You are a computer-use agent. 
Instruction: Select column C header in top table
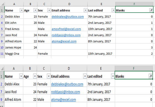pos(44,4)
